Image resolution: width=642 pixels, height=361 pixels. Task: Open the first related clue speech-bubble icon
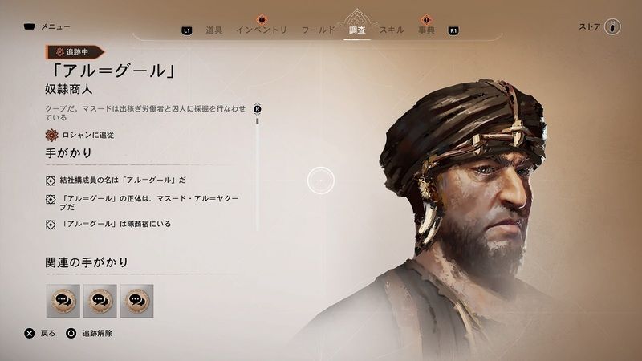coord(63,301)
